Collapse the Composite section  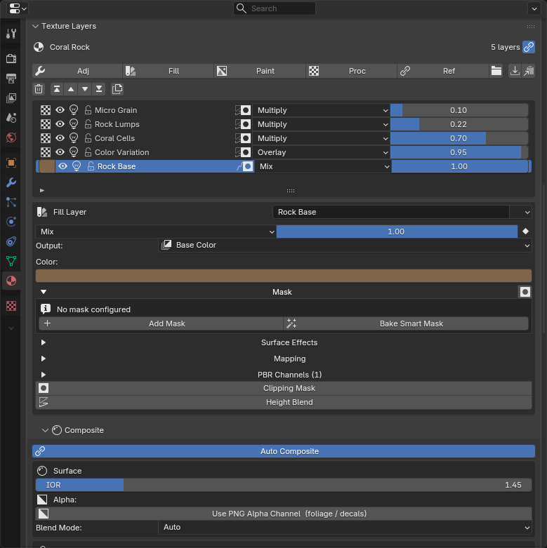(x=45, y=430)
